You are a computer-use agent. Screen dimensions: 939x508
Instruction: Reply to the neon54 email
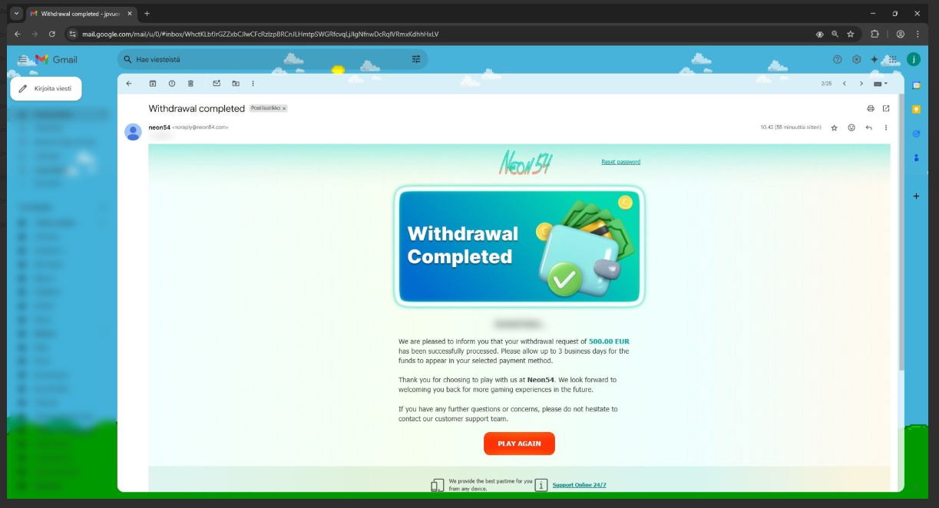[x=868, y=127]
